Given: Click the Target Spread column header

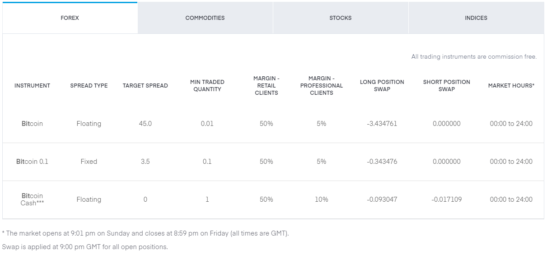Looking at the screenshot, I should (145, 86).
